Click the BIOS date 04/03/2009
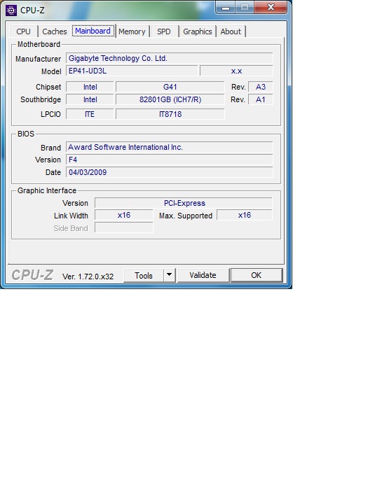This screenshot has height=490, width=368. click(x=170, y=172)
